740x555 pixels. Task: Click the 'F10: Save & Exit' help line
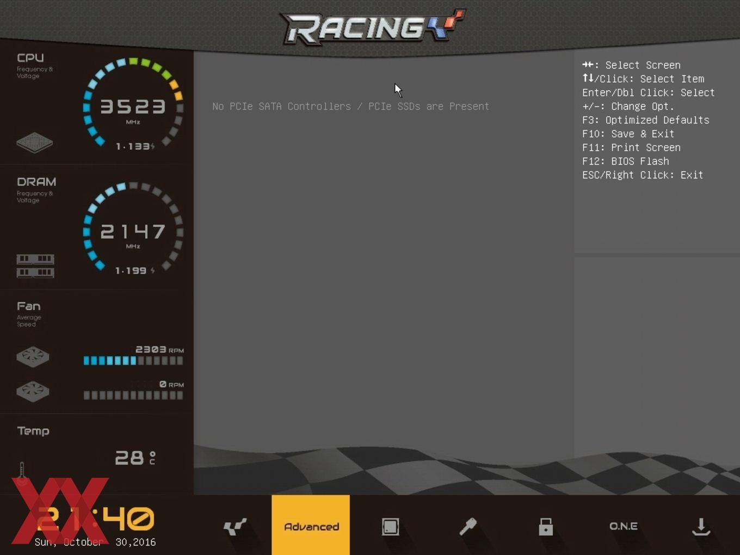[628, 133]
